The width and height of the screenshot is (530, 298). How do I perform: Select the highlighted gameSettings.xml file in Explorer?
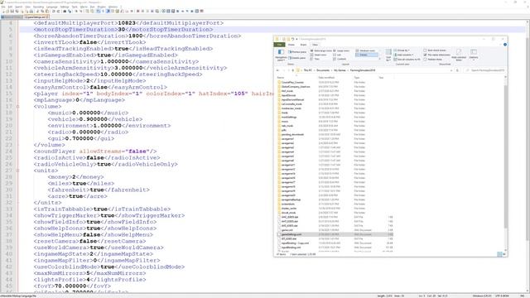tap(335, 234)
